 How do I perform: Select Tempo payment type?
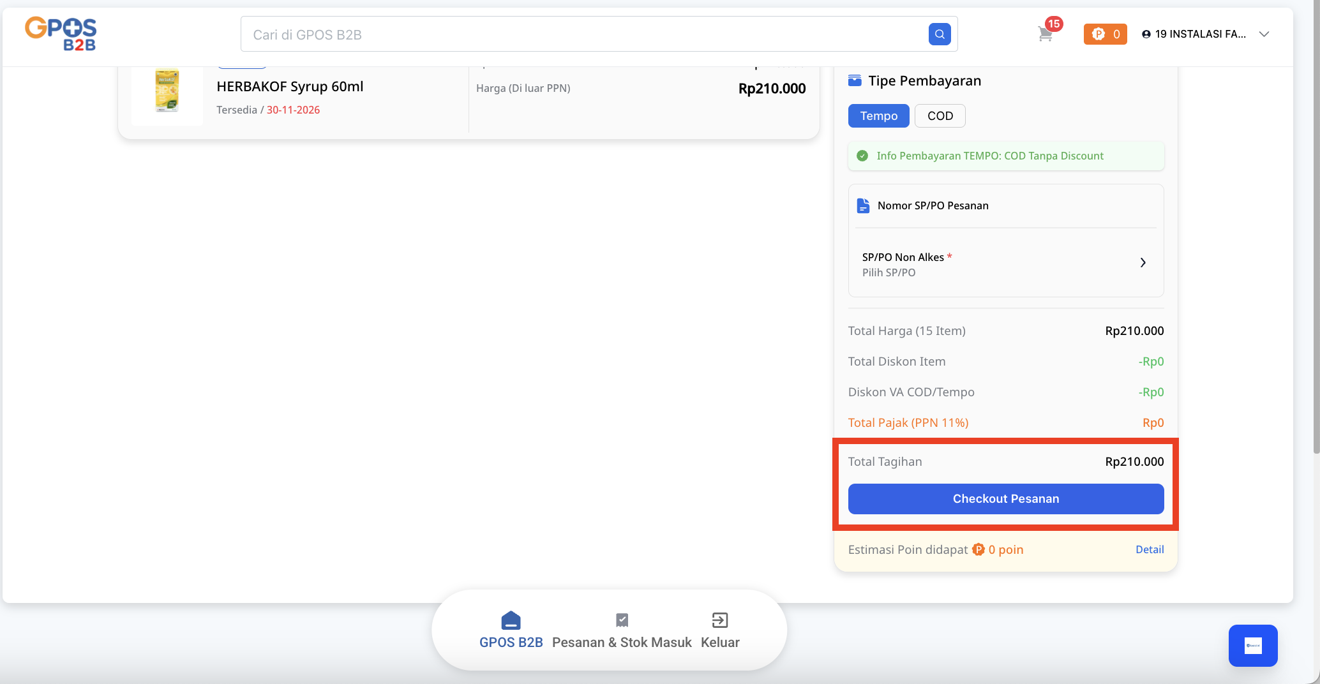tap(878, 116)
